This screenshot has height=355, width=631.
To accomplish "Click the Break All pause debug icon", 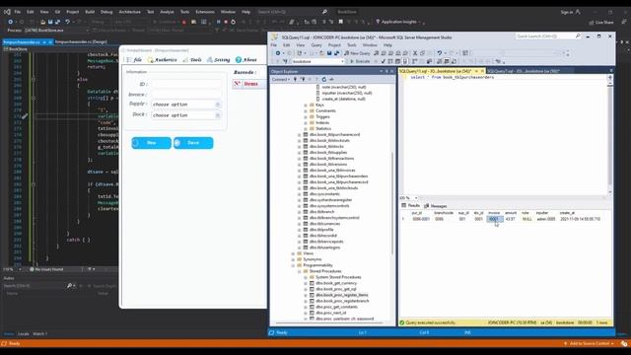I will [219, 22].
